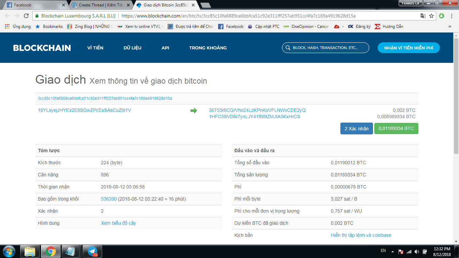Screen dimensions: 459x258
Task: Click the green extension icon in toolbar
Action: 442,16
